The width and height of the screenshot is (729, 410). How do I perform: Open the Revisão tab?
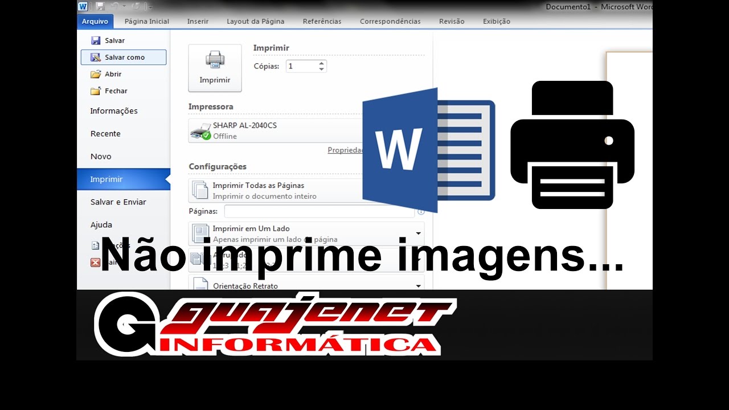[452, 21]
